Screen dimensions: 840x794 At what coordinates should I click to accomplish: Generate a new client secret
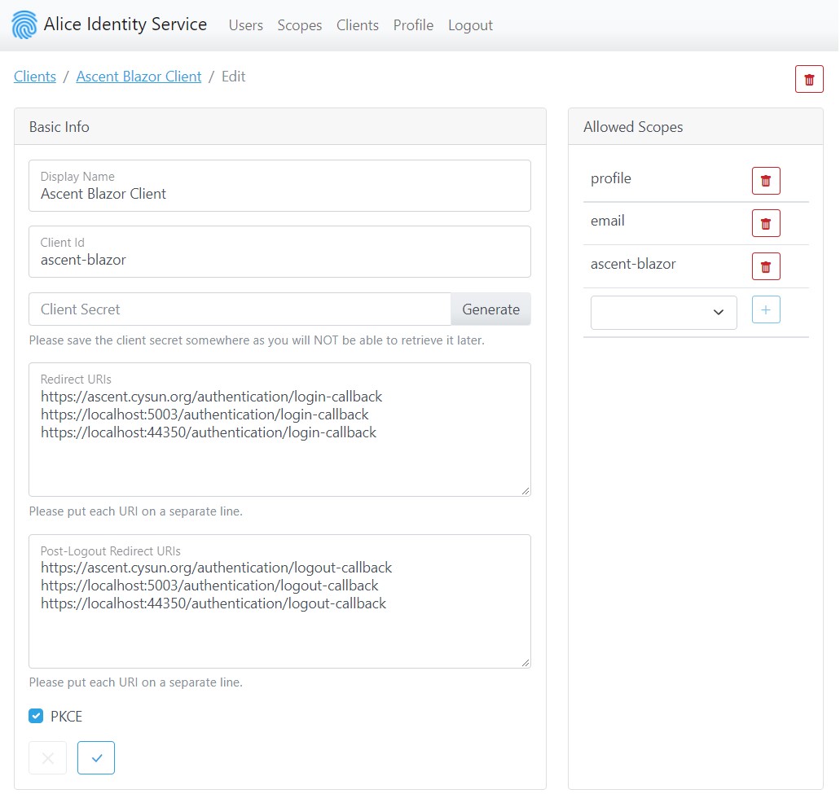coord(490,309)
